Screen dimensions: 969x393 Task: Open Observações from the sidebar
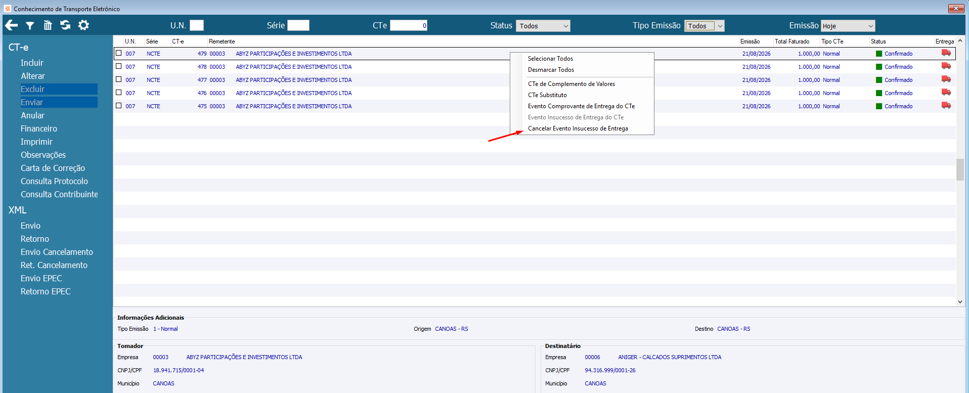tap(43, 155)
